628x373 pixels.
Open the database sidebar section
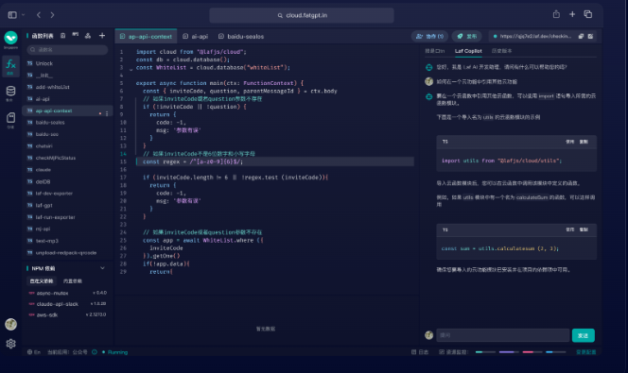point(10,93)
